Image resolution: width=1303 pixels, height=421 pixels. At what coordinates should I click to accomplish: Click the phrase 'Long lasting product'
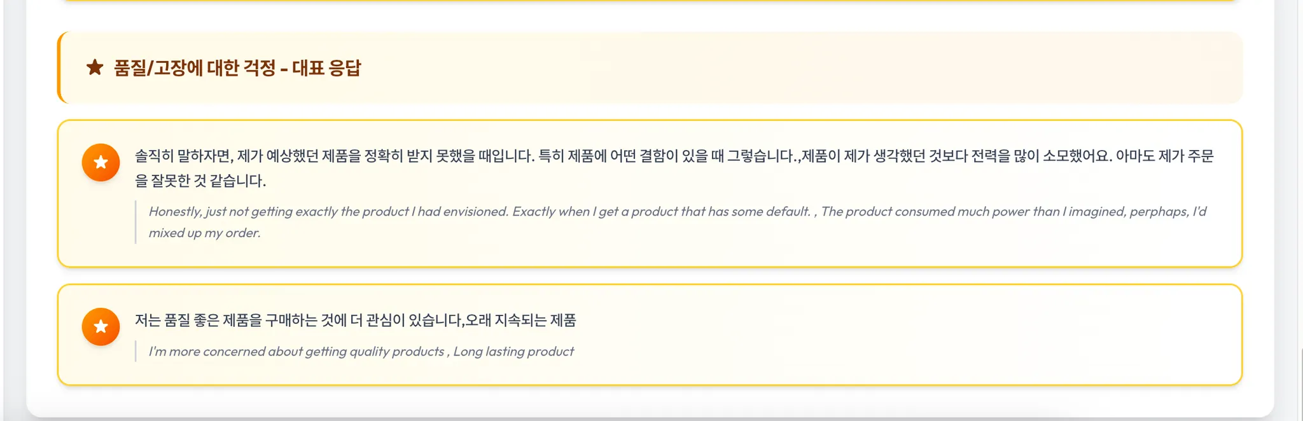[513, 352]
